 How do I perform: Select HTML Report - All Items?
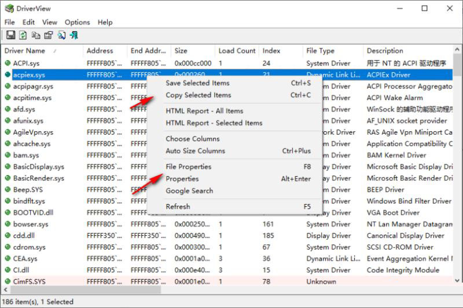click(x=235, y=111)
